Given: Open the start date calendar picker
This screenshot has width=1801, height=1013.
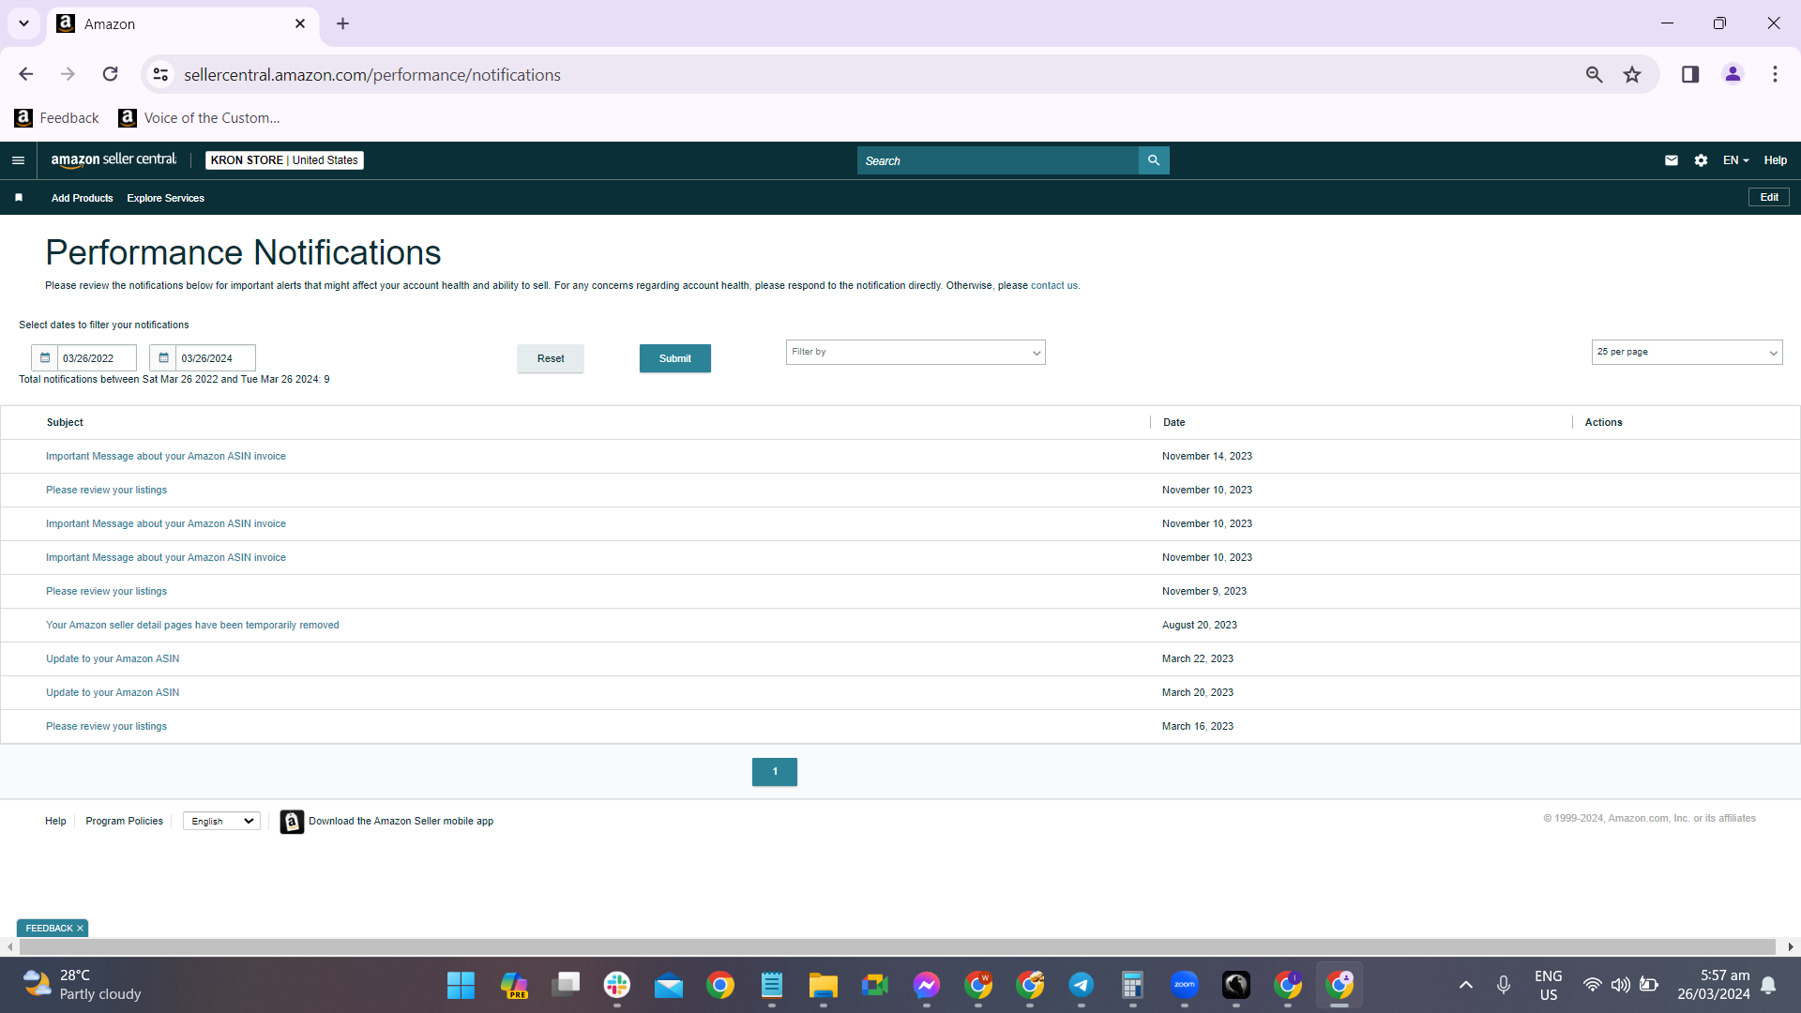Looking at the screenshot, I should pos(45,358).
